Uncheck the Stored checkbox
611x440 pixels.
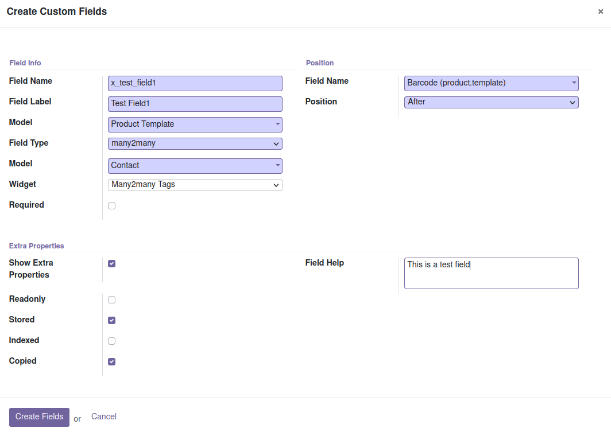point(112,320)
